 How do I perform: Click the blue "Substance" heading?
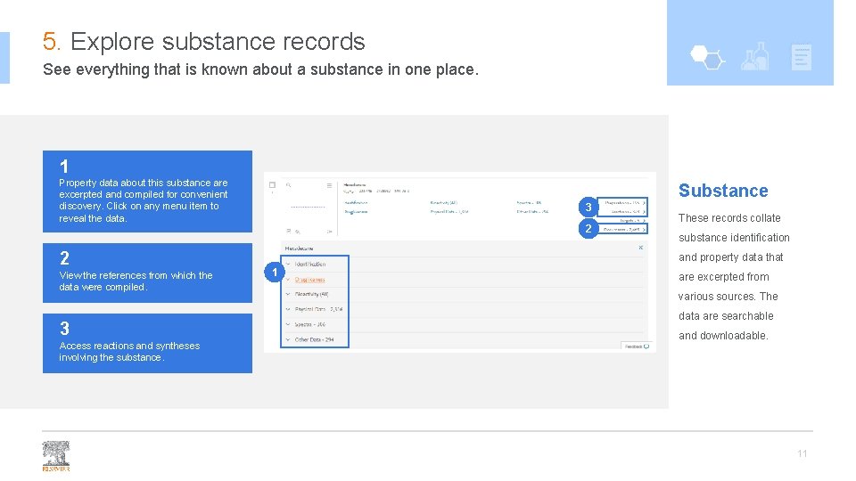click(x=723, y=191)
